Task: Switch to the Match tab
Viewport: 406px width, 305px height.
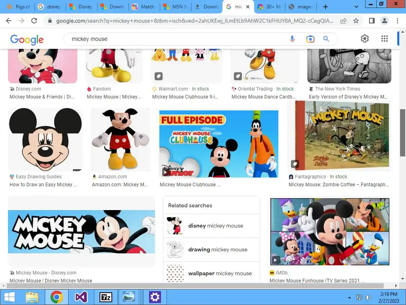Action: [144, 7]
